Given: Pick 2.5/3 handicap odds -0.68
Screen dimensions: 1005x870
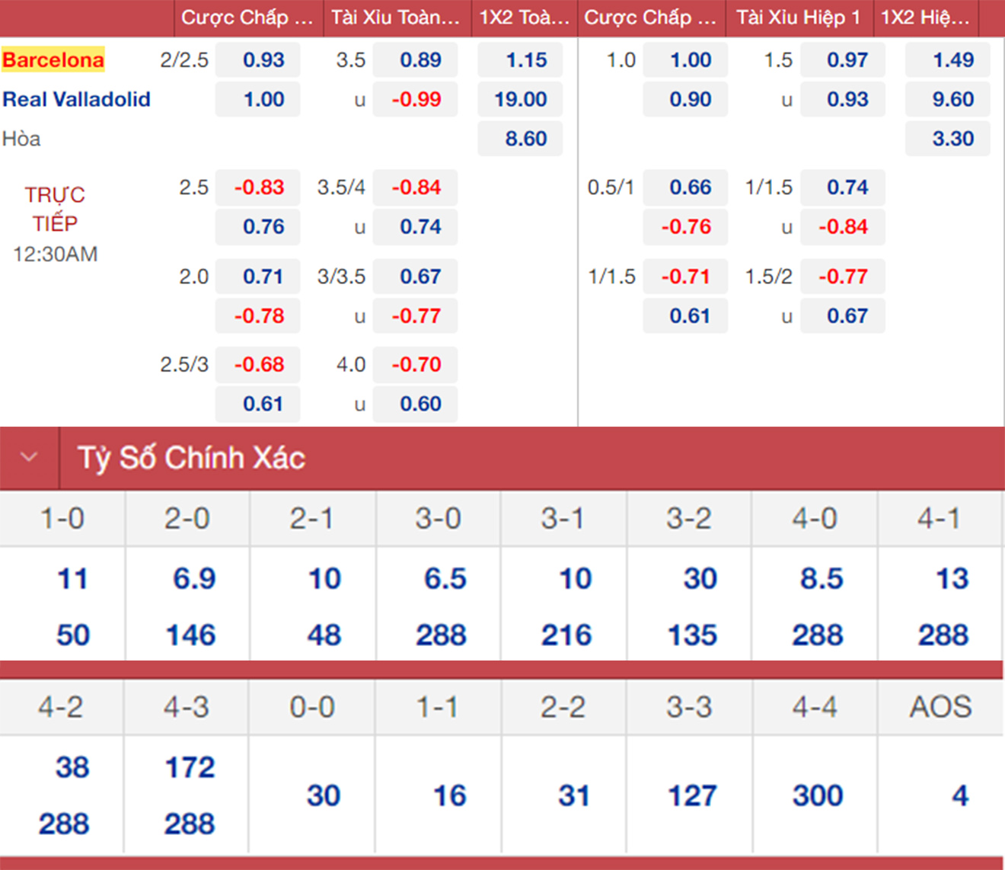Looking at the screenshot, I should tap(258, 365).
